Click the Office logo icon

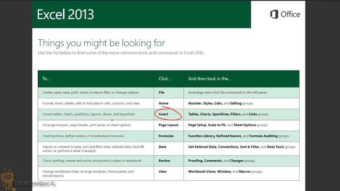[x=274, y=14]
